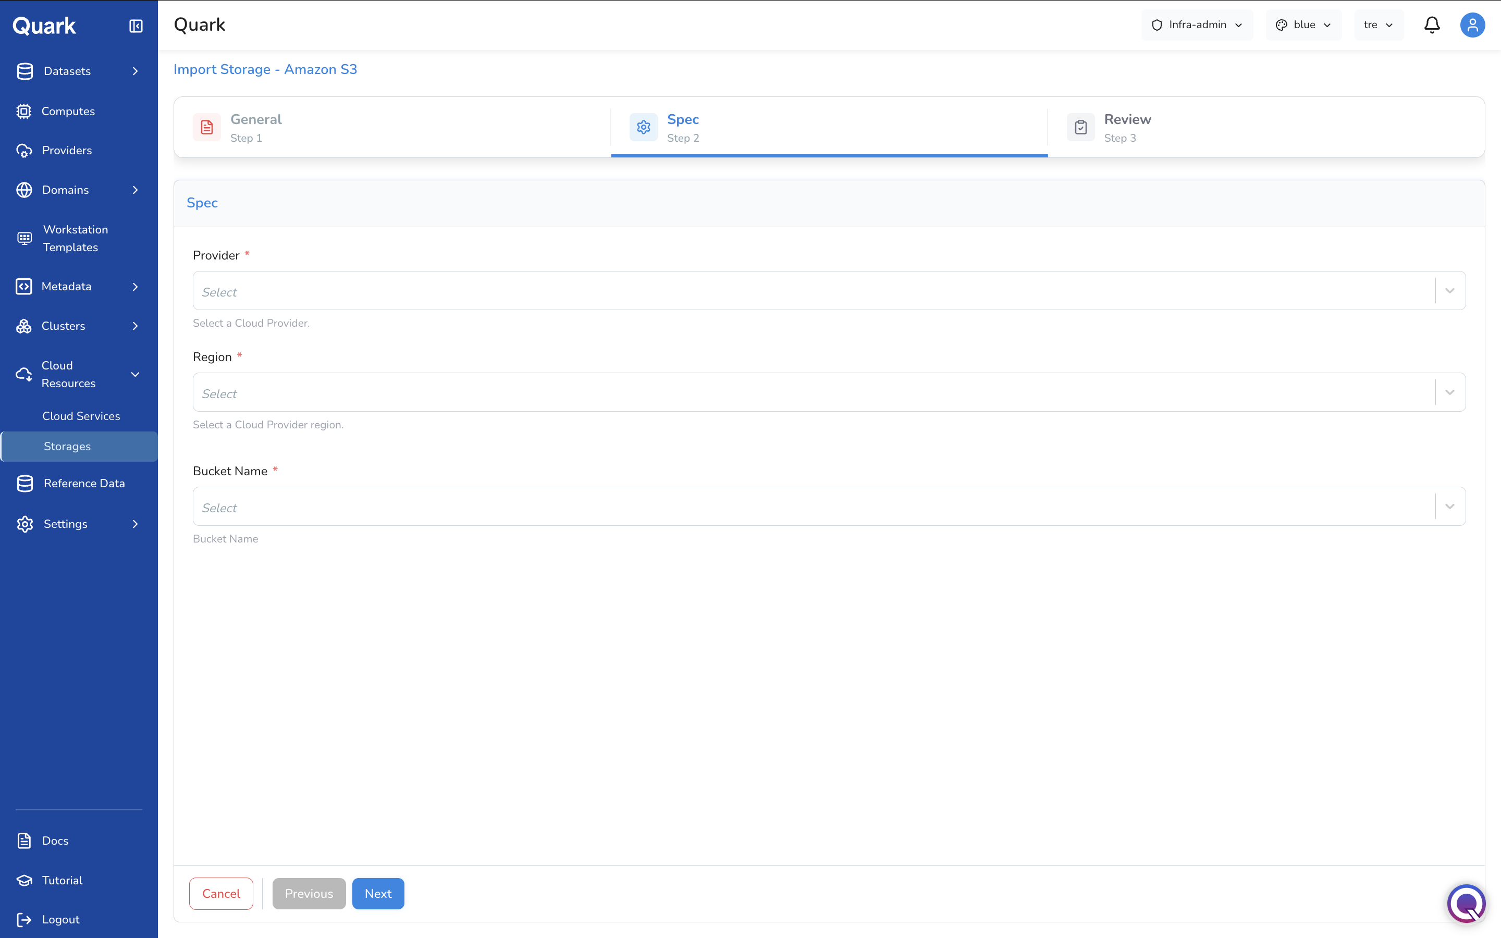This screenshot has width=1501, height=938.
Task: Select Storages in sidebar
Action: (79, 447)
